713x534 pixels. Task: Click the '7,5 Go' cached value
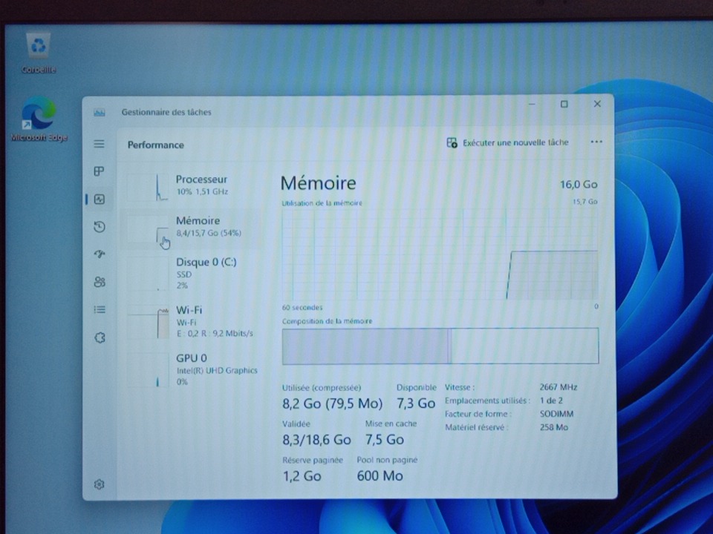pyautogui.click(x=385, y=440)
